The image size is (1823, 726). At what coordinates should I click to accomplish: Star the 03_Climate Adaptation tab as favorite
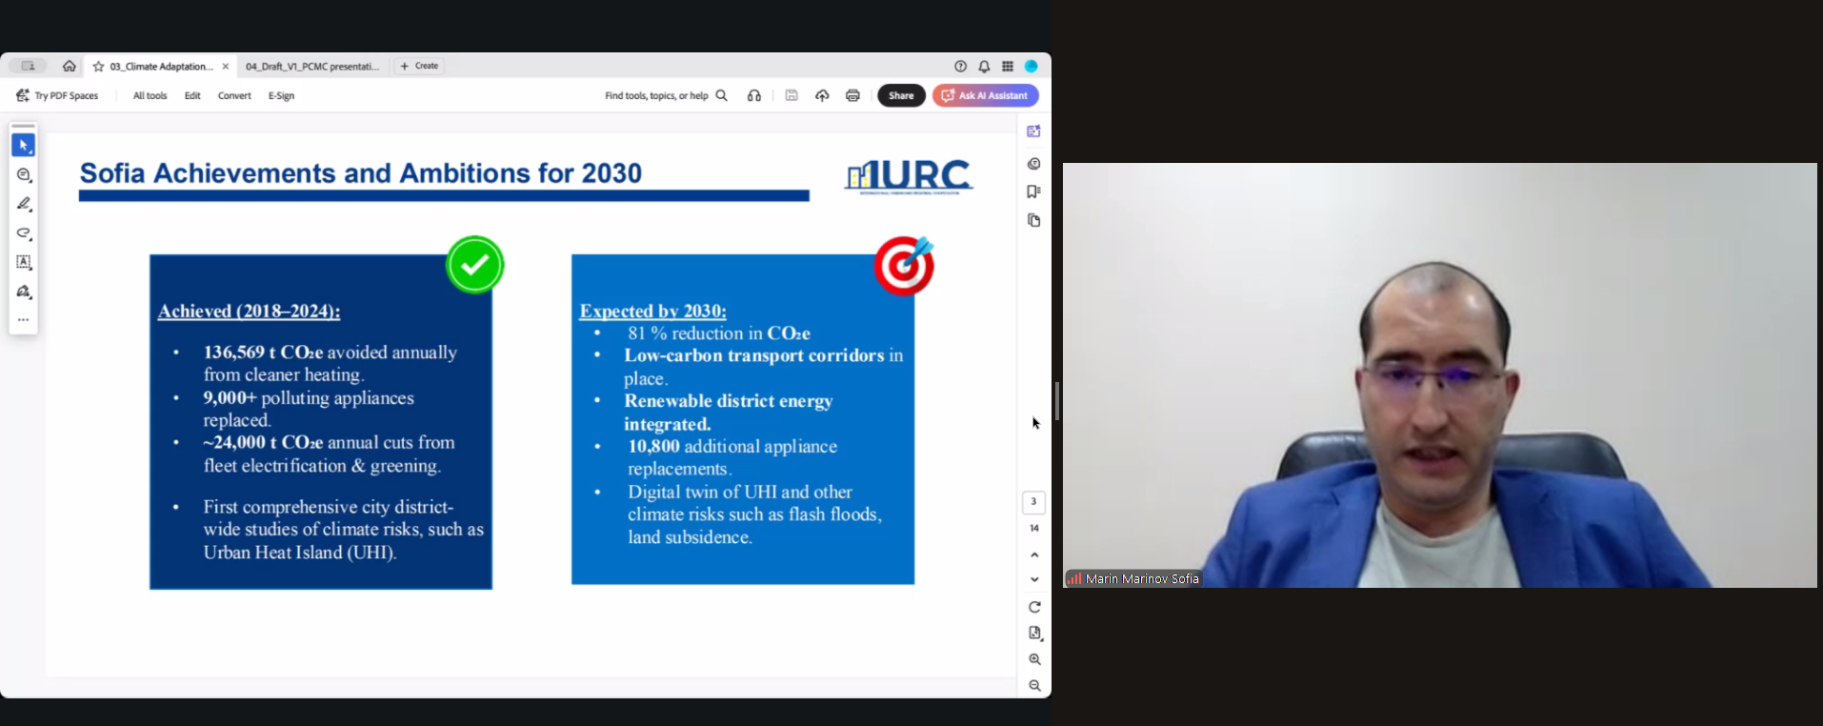(98, 67)
